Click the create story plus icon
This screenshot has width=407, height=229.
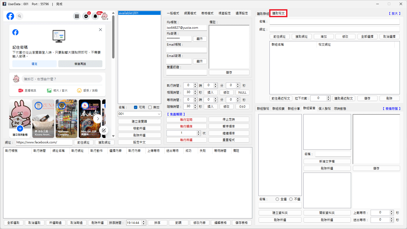pos(20,128)
